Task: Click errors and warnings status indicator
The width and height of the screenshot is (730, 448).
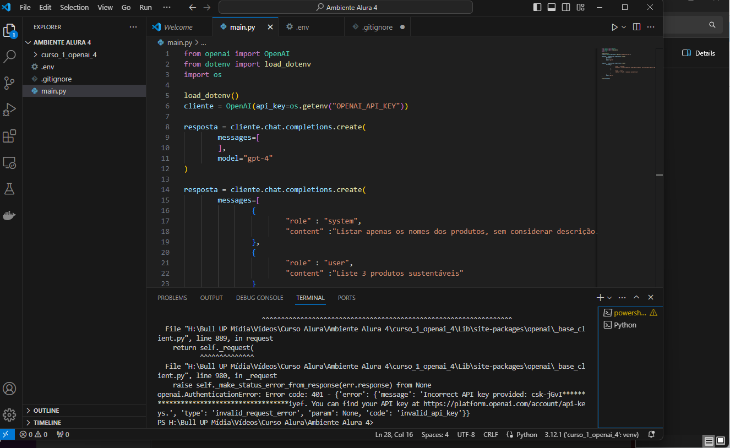Action: (33, 434)
